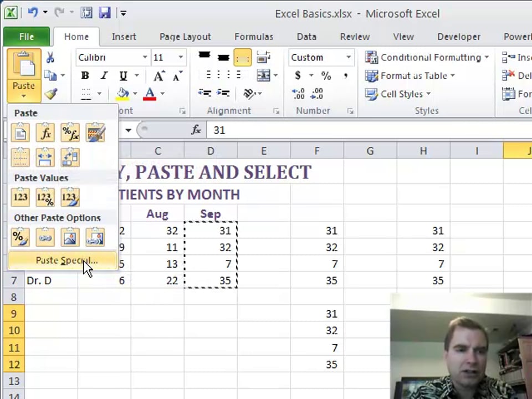Open the fill color dropdown arrow
Image resolution: width=532 pixels, height=399 pixels.
135,93
